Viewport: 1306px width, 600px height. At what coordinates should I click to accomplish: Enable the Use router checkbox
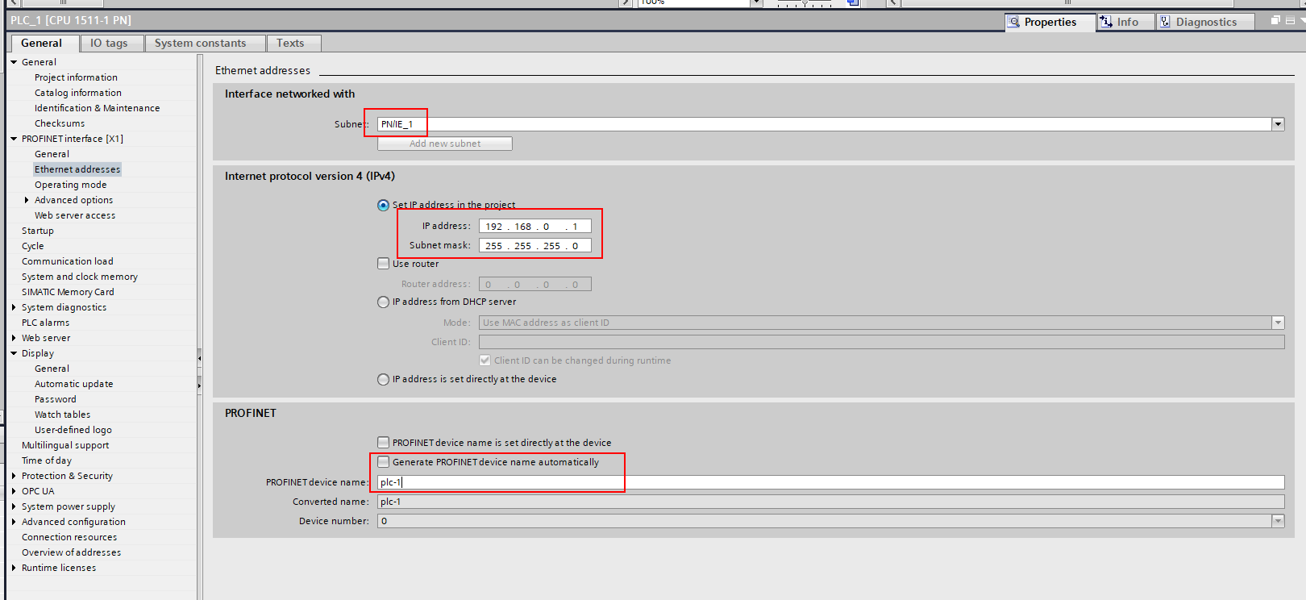384,264
